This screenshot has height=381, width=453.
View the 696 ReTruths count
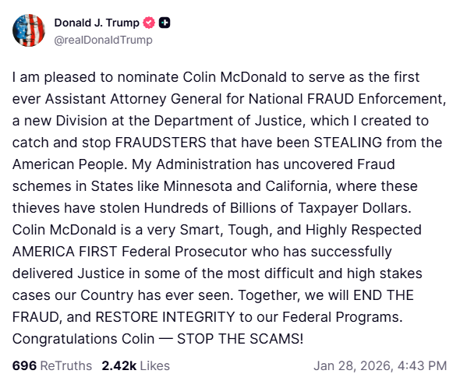pyautogui.click(x=24, y=365)
